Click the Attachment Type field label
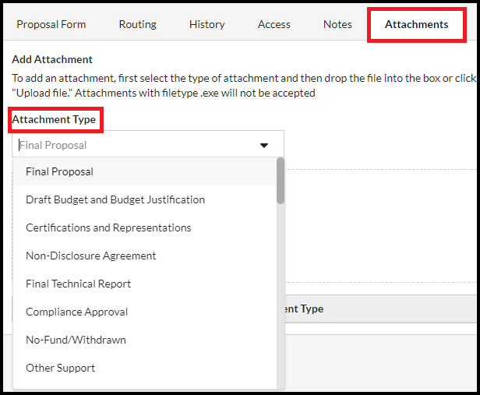The image size is (480, 395). [x=54, y=119]
